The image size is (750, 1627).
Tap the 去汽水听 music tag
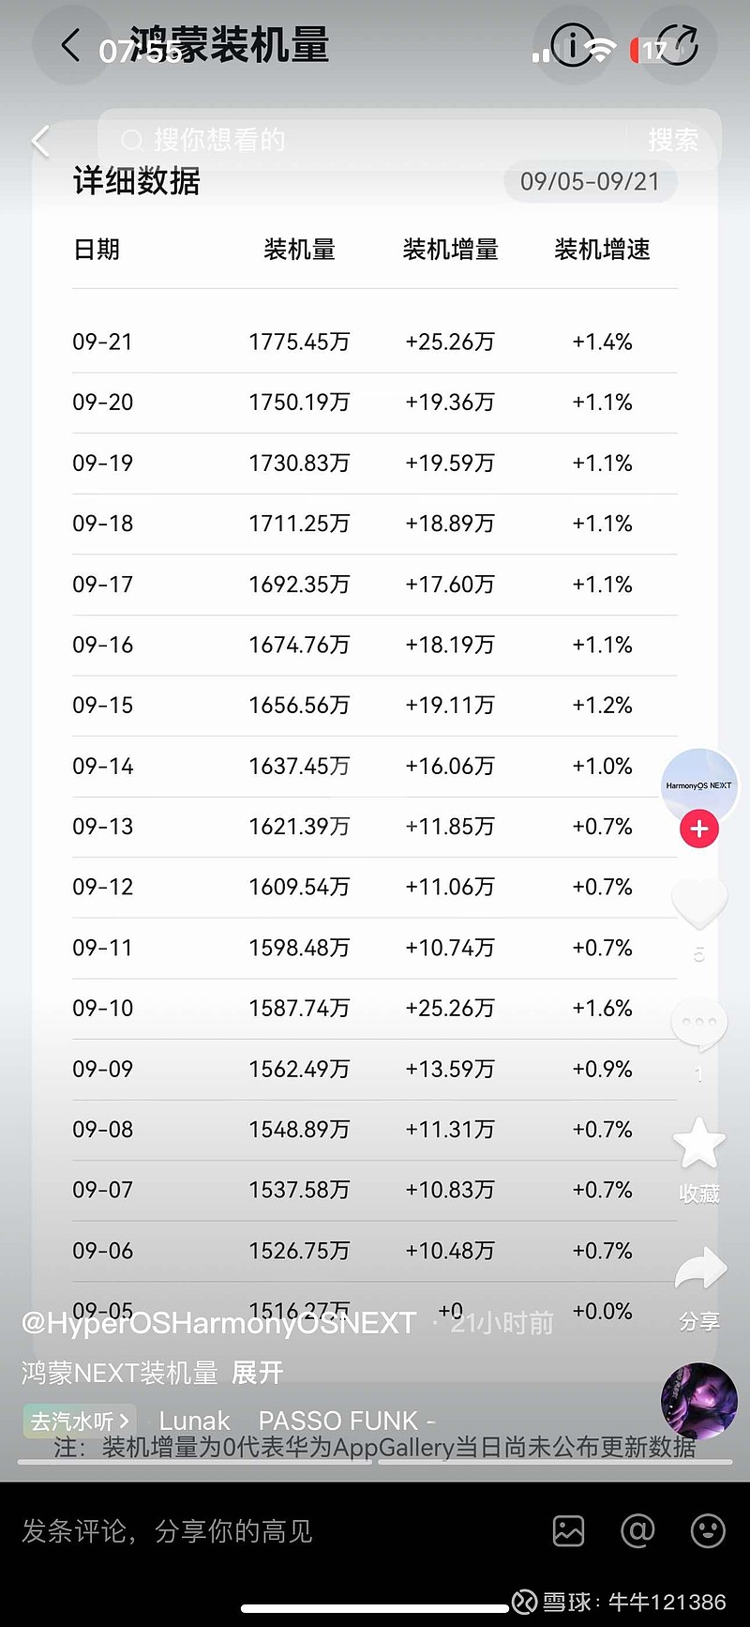coord(79,1421)
